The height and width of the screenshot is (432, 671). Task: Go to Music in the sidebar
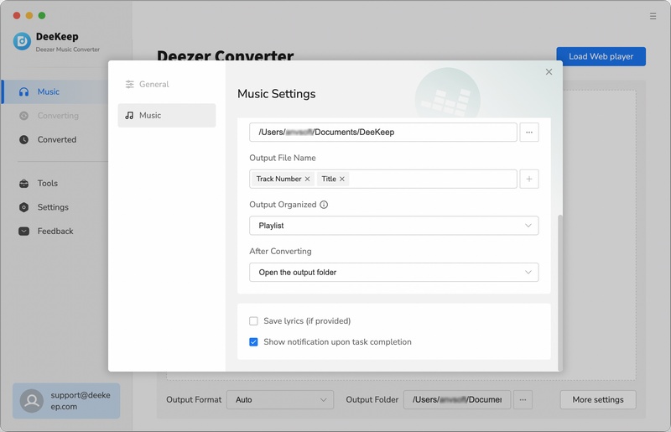(x=55, y=91)
